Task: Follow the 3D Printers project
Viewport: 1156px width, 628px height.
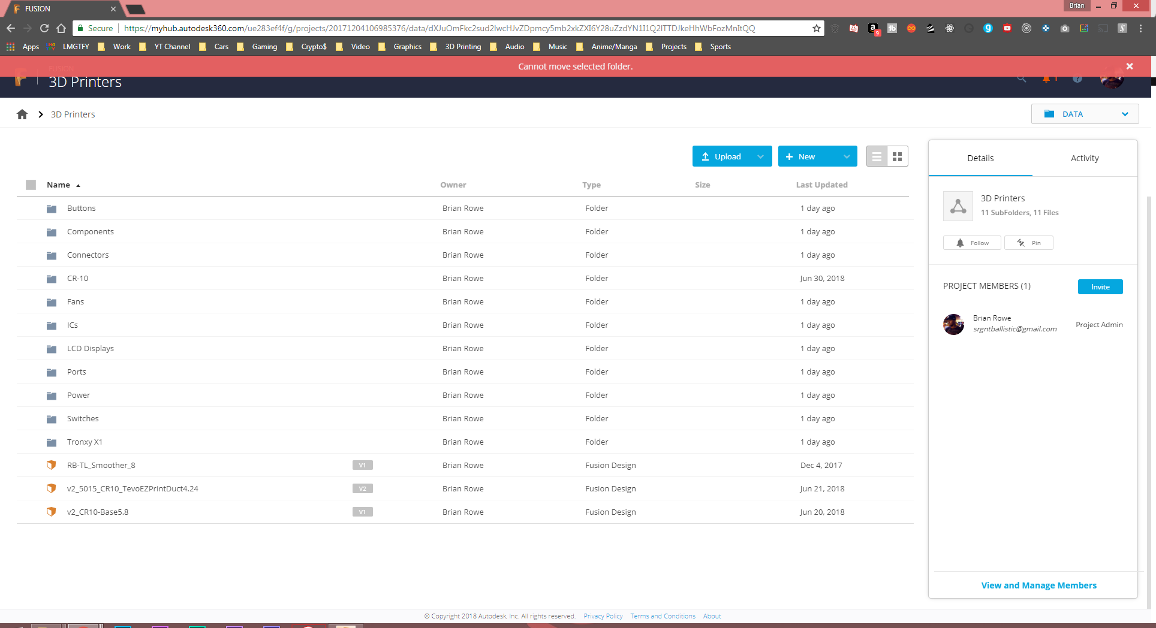Action: click(x=972, y=243)
